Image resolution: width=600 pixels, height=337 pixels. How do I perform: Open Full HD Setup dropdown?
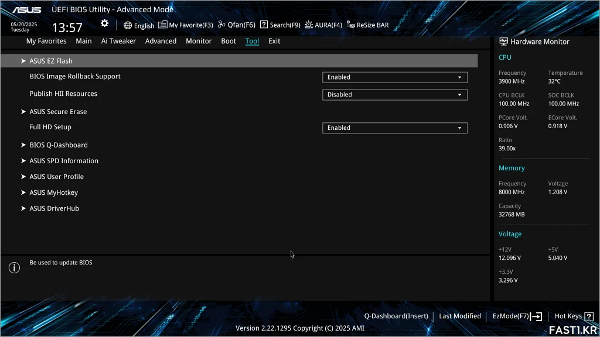click(394, 128)
